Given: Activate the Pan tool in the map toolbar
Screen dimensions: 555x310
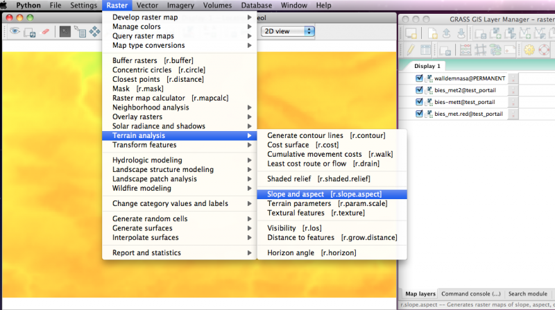Looking at the screenshot, I should 95,32.
